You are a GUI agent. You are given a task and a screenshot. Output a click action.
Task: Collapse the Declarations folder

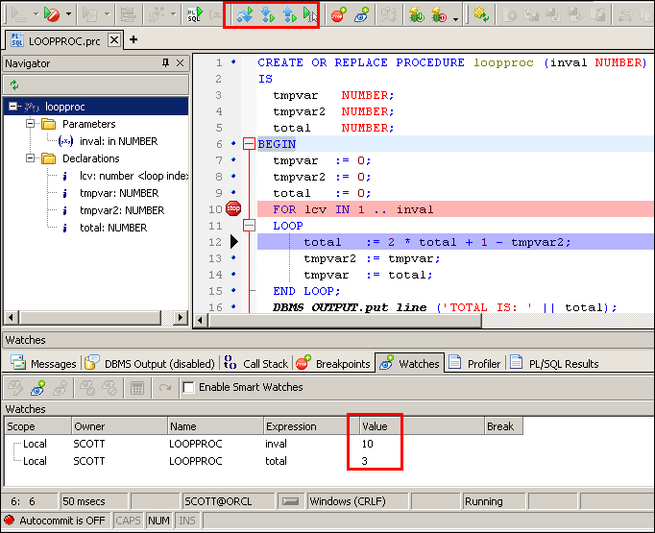pos(31,158)
